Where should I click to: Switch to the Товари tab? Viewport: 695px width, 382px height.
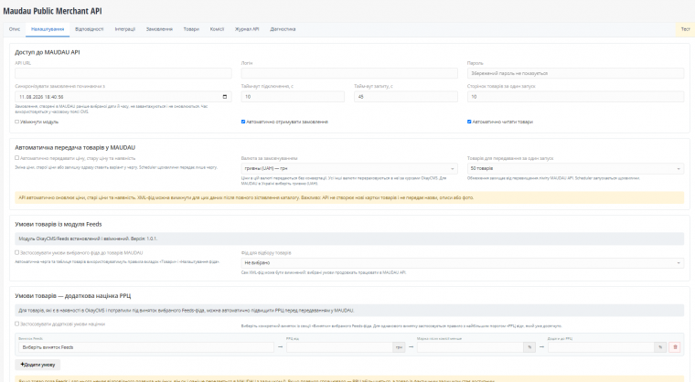click(x=191, y=29)
